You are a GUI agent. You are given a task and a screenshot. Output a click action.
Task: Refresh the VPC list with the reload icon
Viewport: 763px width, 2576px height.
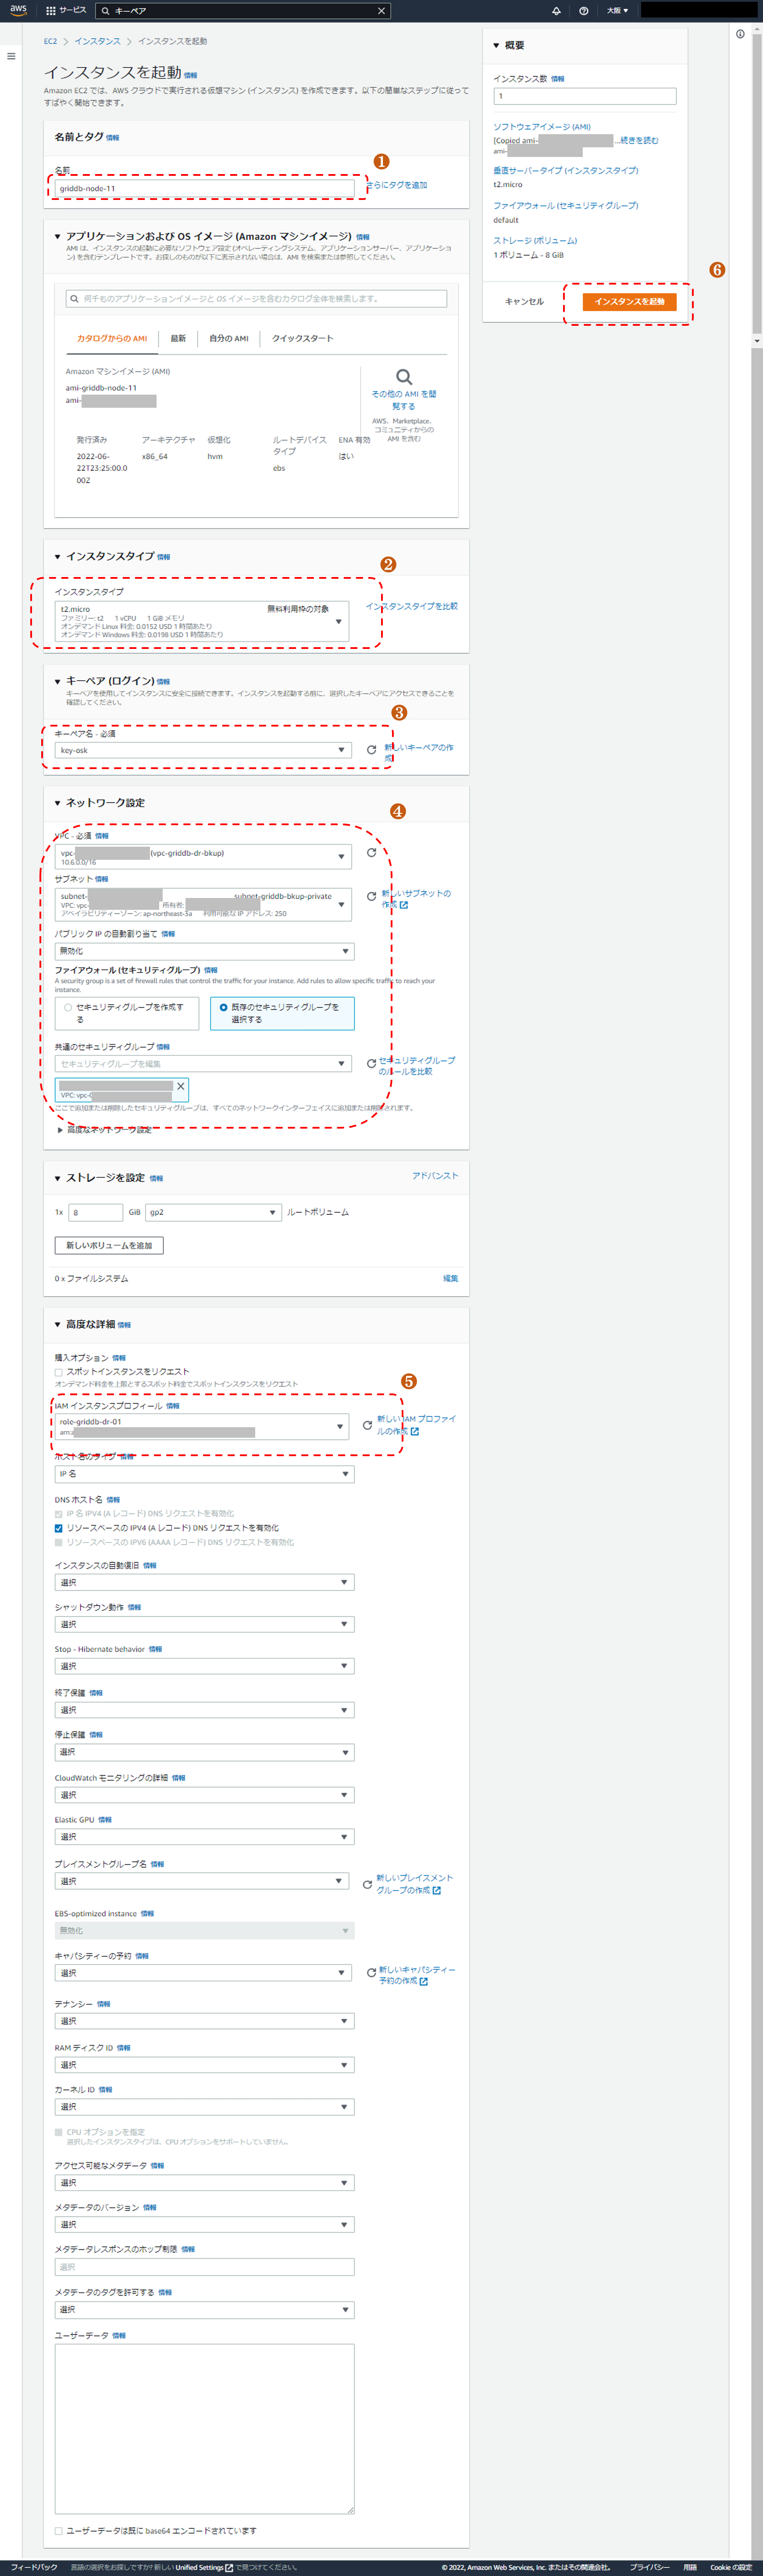click(371, 853)
